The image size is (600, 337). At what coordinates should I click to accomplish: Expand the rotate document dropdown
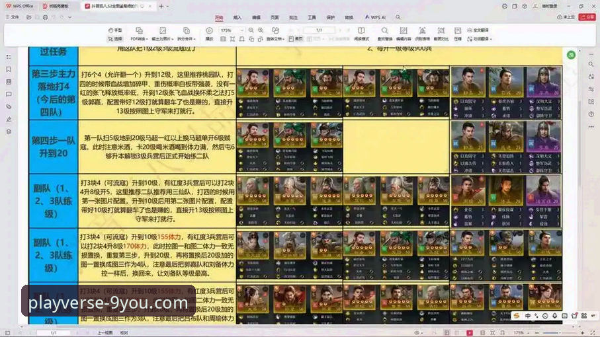(x=284, y=39)
